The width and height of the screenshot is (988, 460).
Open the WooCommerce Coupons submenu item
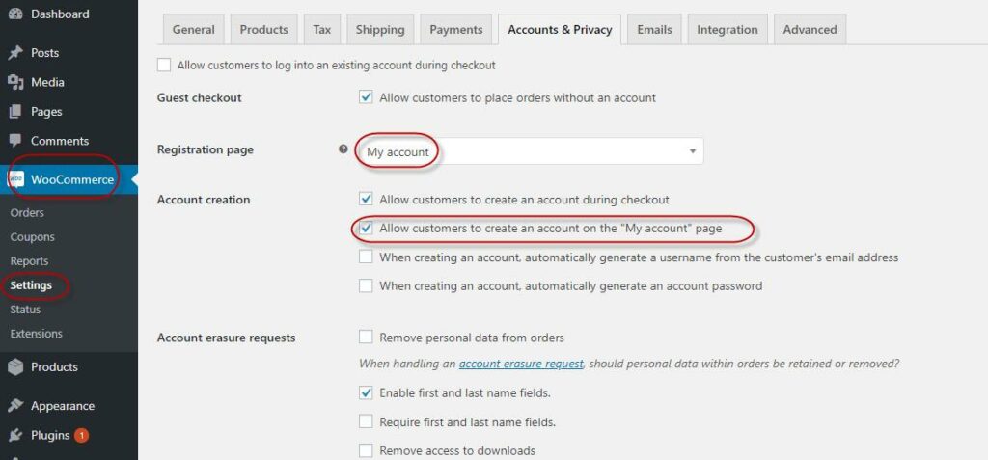tap(32, 237)
